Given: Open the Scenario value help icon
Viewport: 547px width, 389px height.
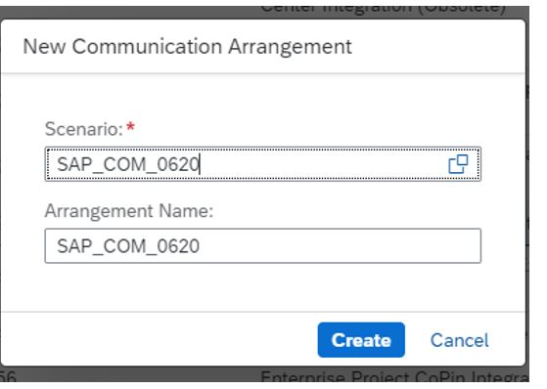Looking at the screenshot, I should pyautogui.click(x=458, y=164).
